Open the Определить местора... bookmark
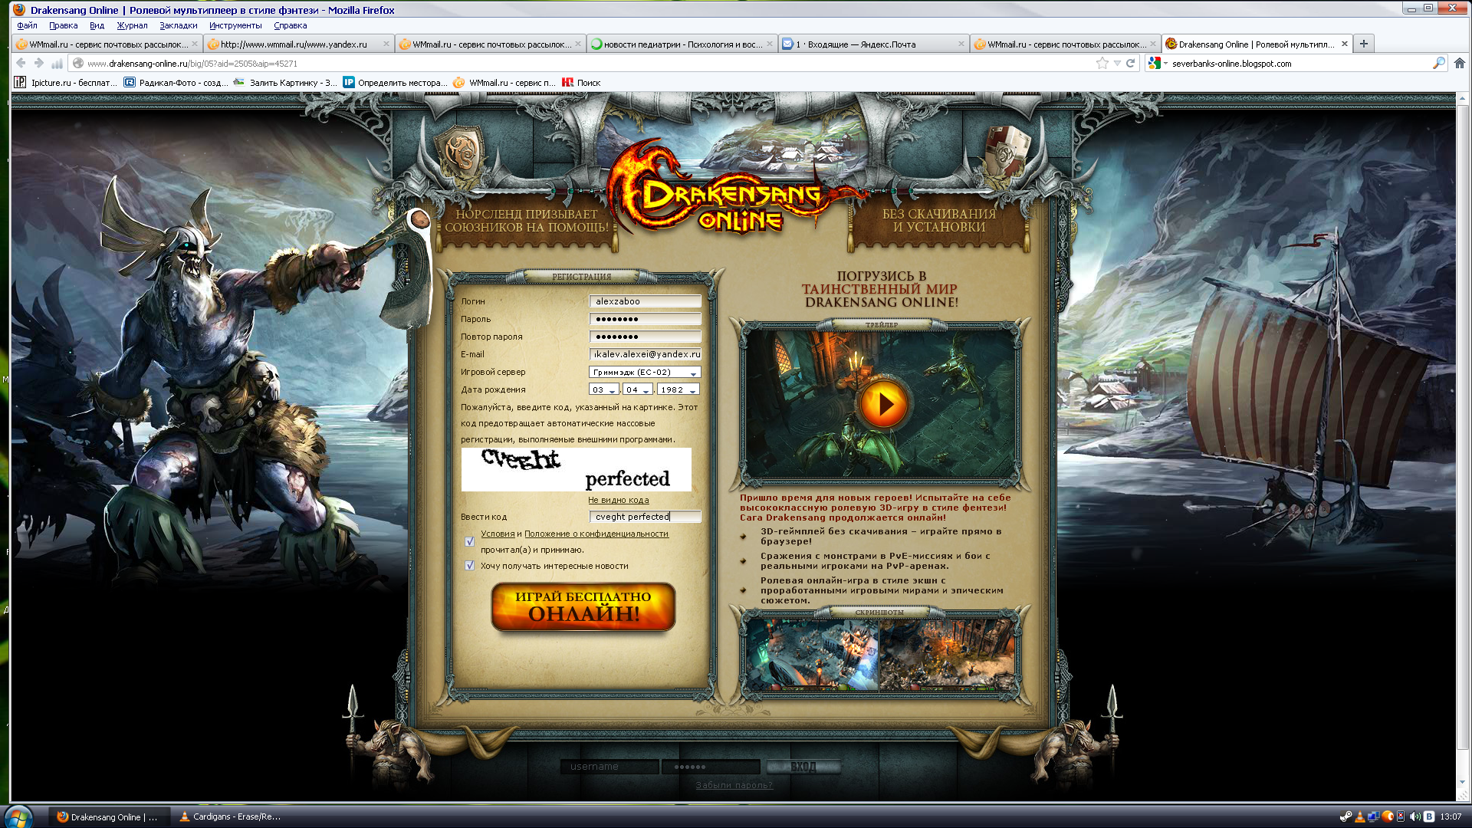1472x828 pixels. pos(395,83)
